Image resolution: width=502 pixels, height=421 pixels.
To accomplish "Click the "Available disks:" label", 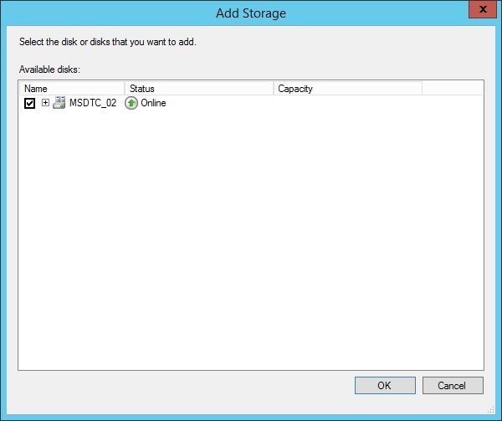I will pos(49,69).
